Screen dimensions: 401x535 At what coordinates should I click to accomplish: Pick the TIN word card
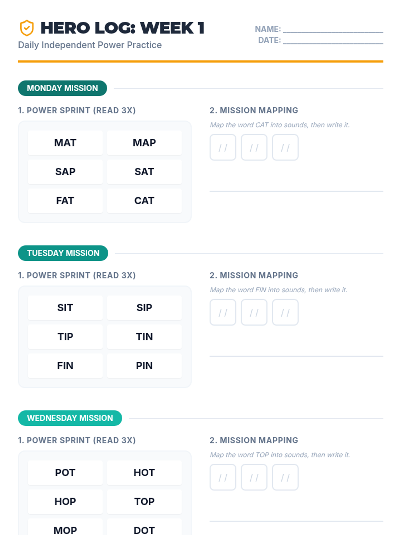click(144, 337)
